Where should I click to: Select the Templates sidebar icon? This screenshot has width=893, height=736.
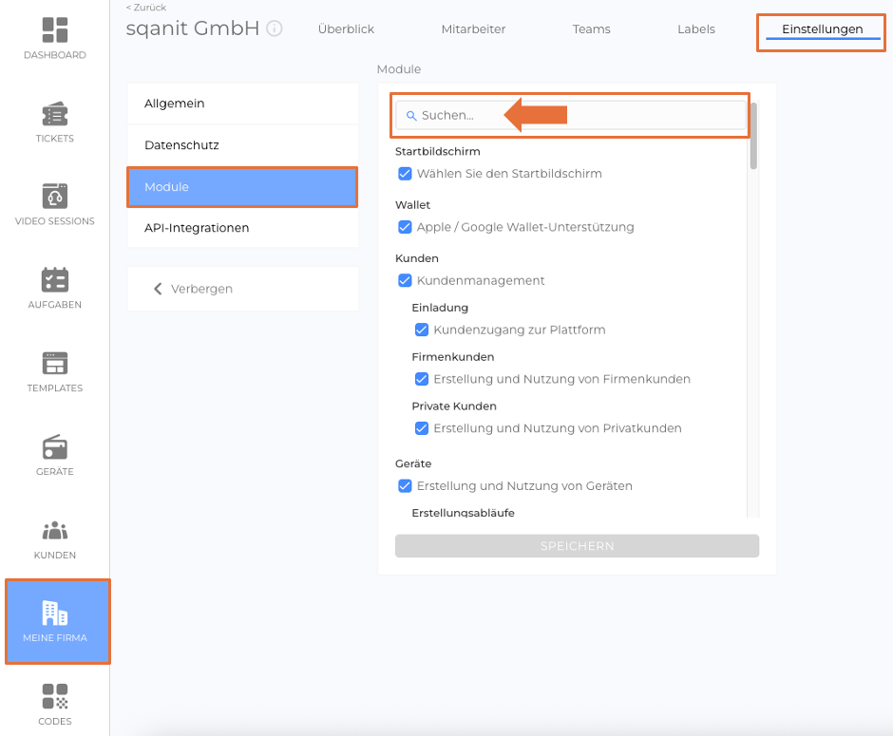(55, 363)
